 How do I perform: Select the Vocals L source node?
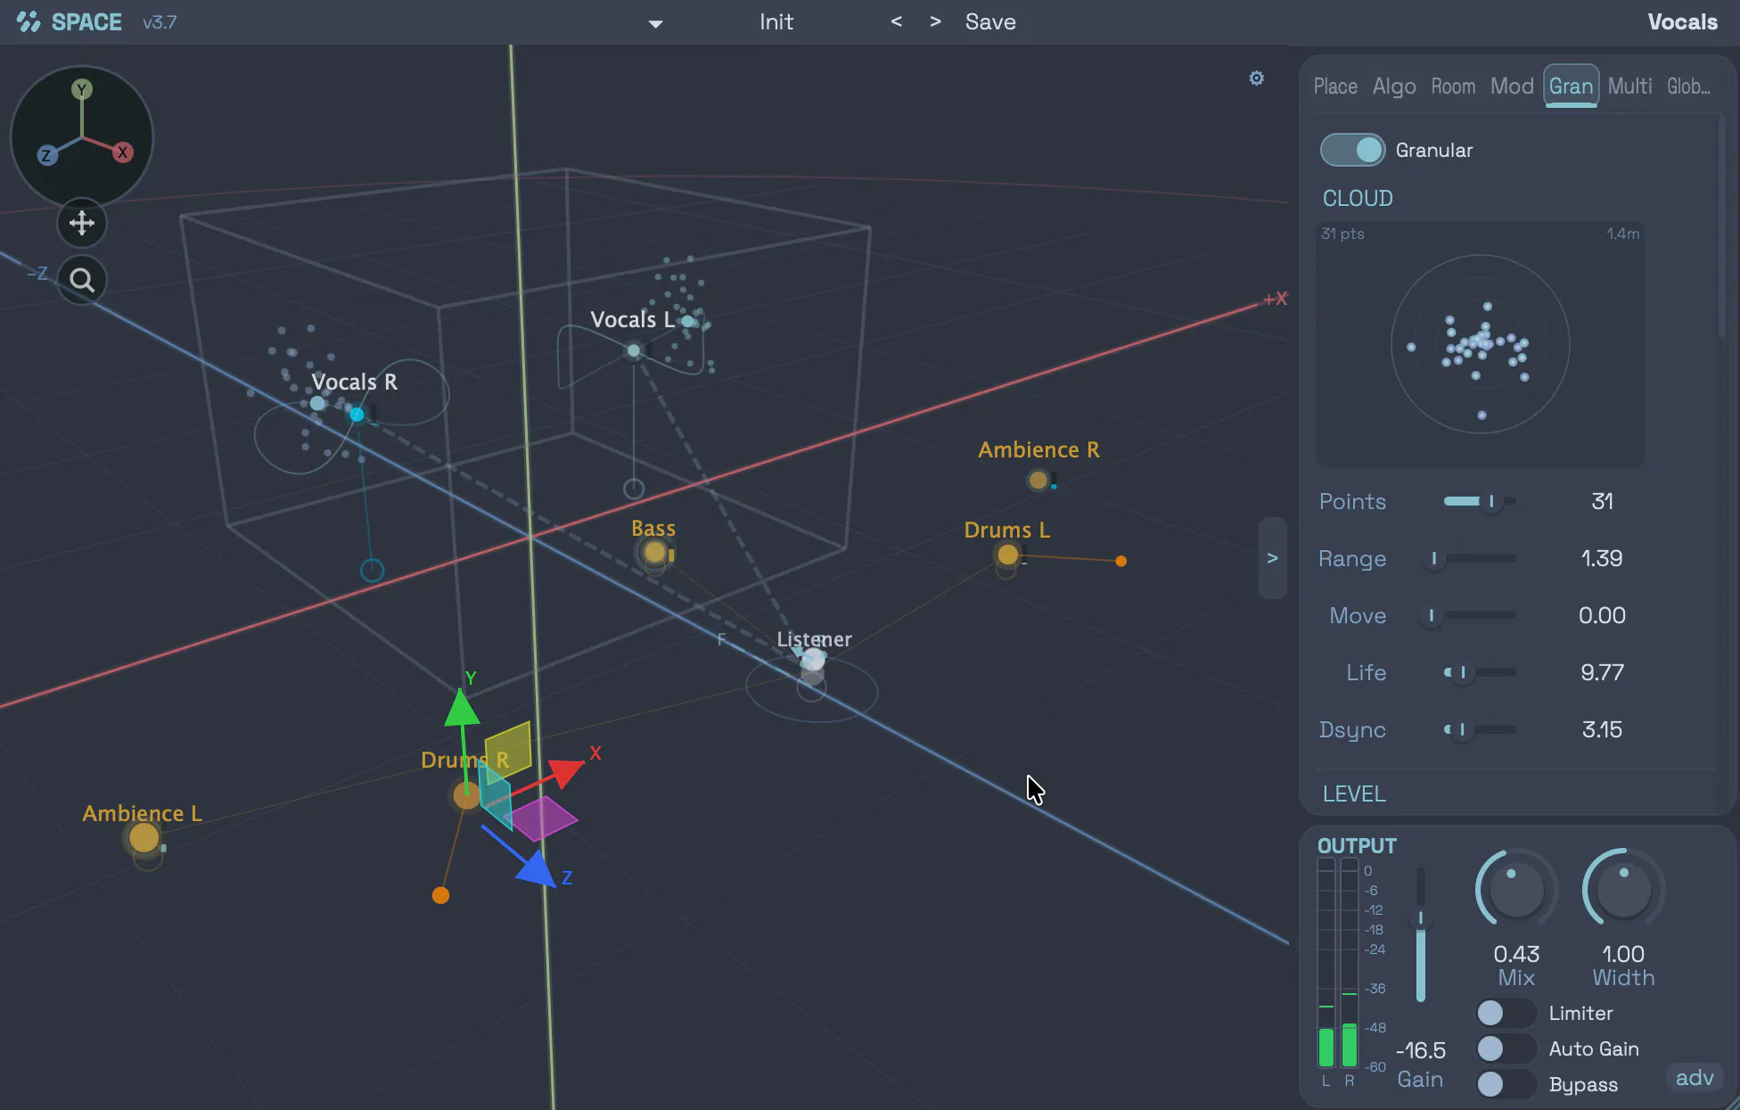point(634,350)
